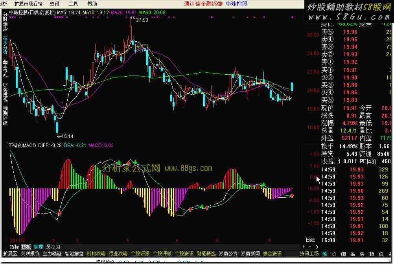Open the 扩展市场行情 menu
This screenshot has height=265, width=394.
tap(29, 4)
